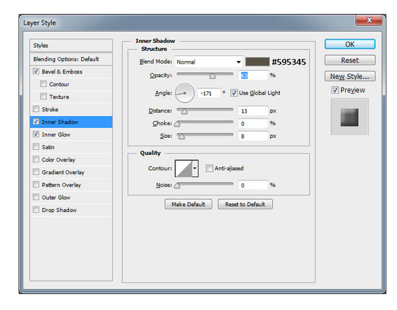Click the Reset button
This screenshot has height=310, width=397.
pos(350,60)
